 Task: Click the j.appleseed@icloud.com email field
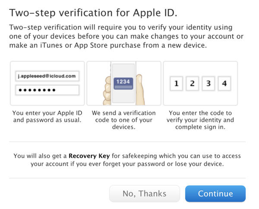click(47, 76)
